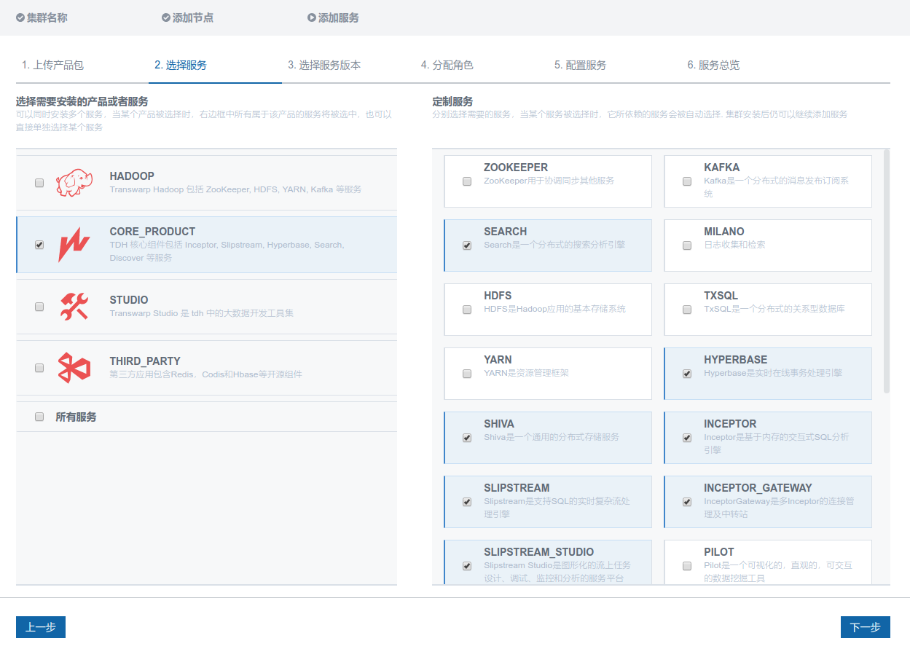Enable the ZOOKEEPER service checkbox
Screen dimensions: 910x649
click(467, 182)
